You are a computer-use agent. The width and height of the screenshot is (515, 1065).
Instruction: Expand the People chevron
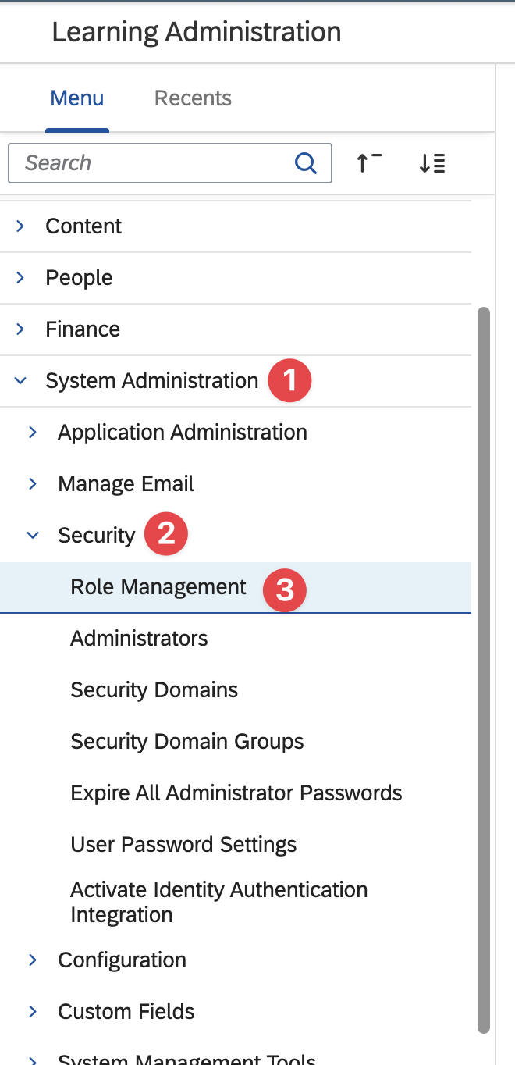[x=21, y=278]
